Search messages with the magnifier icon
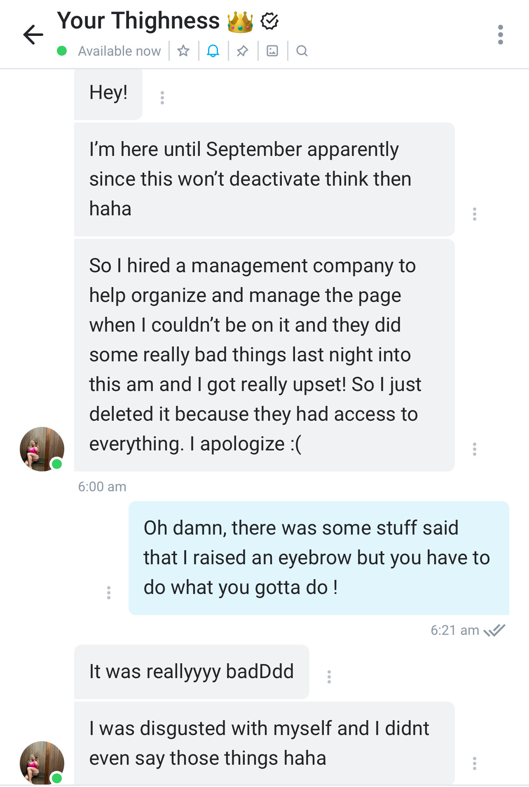This screenshot has height=787, width=529. [302, 51]
